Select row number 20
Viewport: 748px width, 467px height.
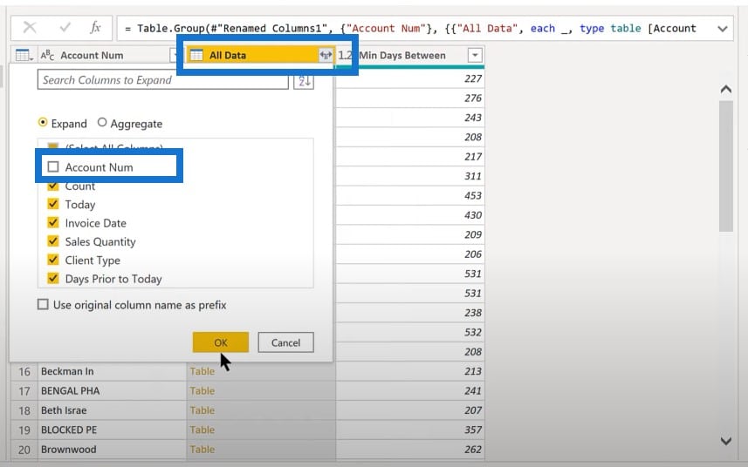(24, 450)
